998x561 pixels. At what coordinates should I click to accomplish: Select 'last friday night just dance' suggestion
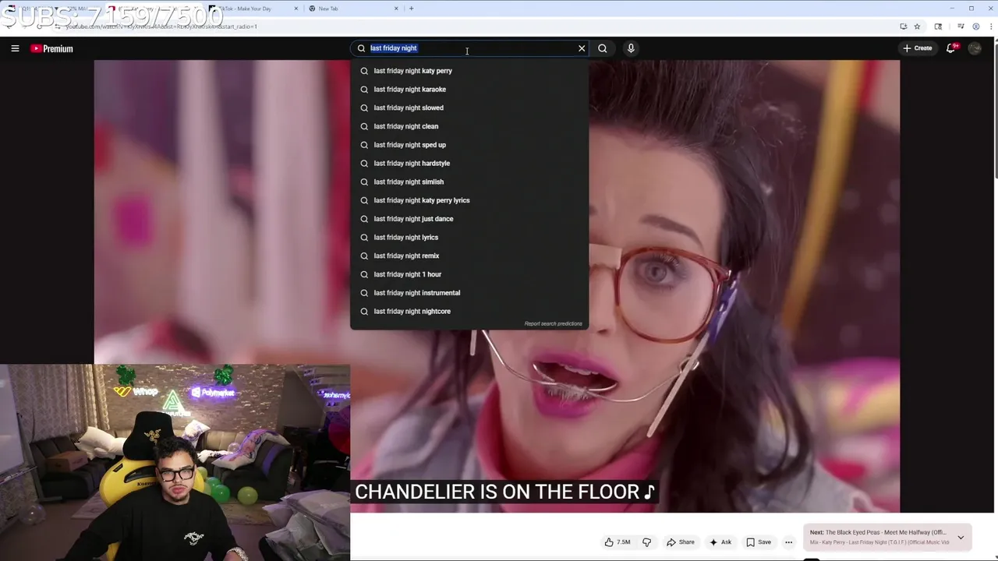click(469, 219)
